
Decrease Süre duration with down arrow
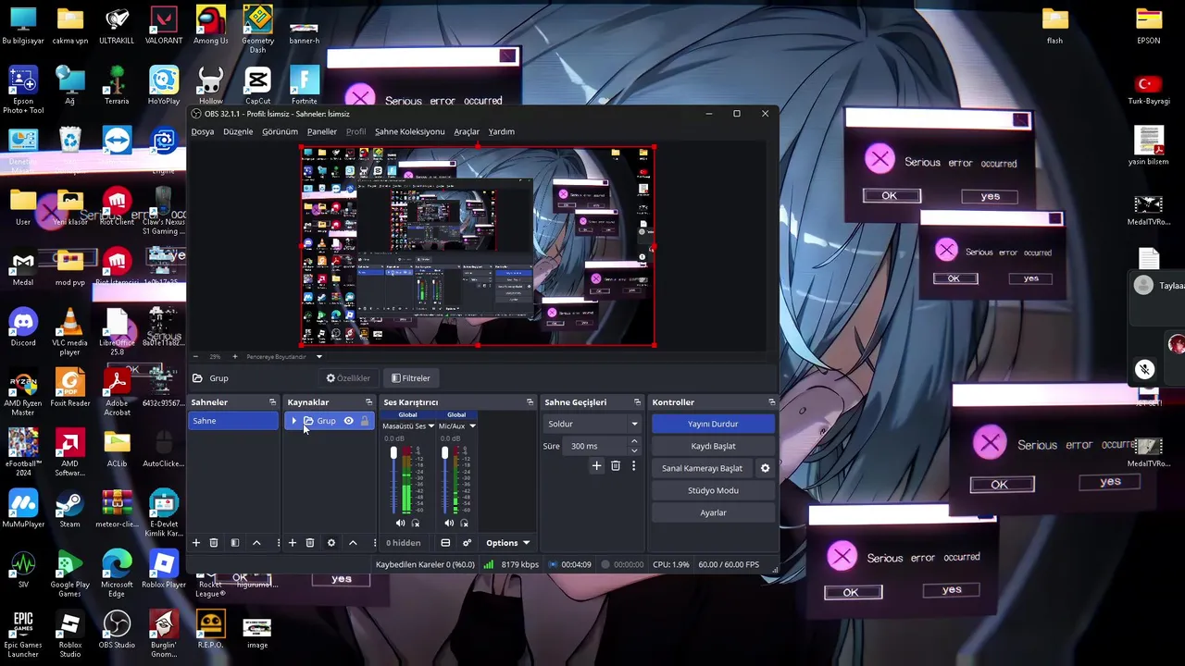coord(634,450)
